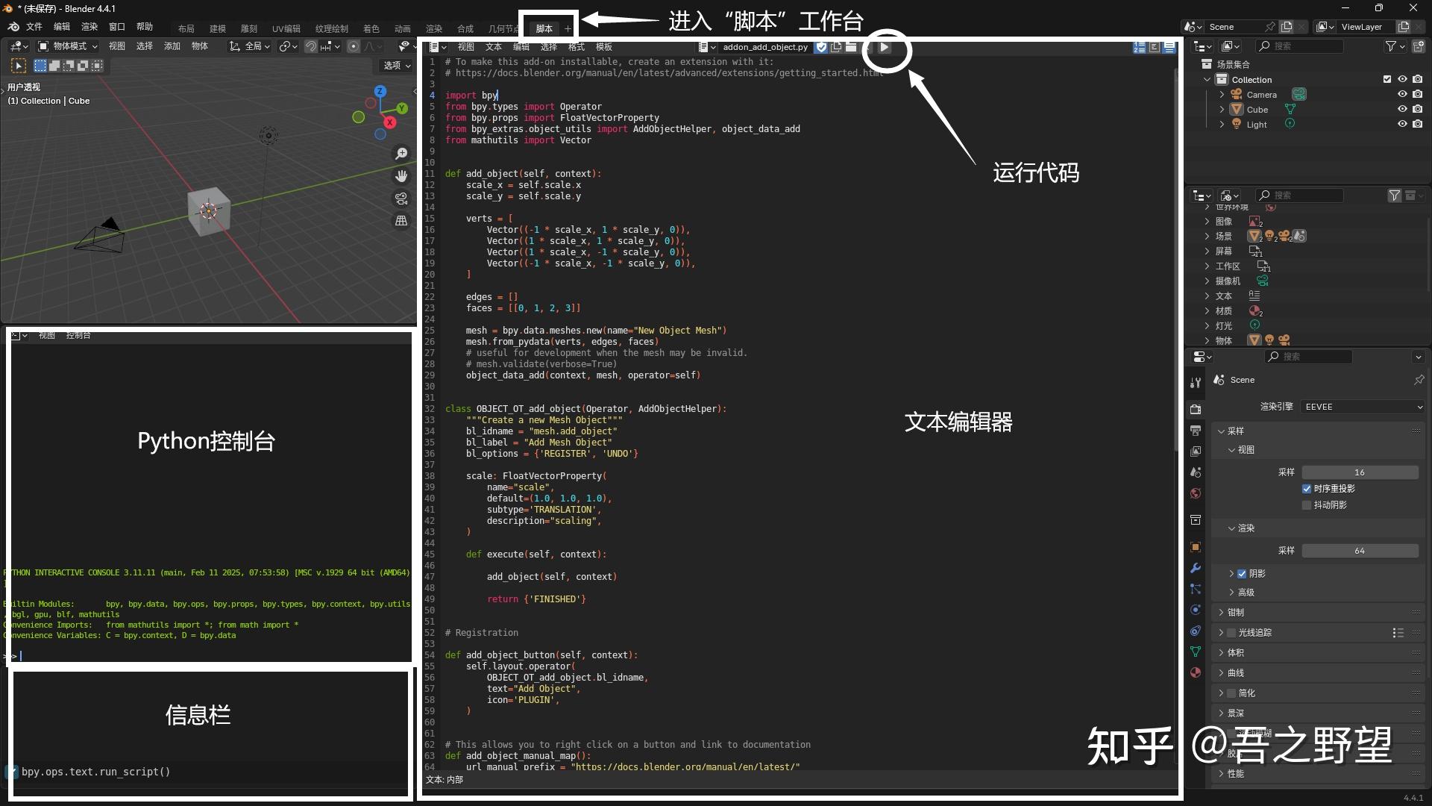The image size is (1432, 806).
Task: Uncheck the 阴影 checkbox in render panel
Action: click(x=1243, y=574)
